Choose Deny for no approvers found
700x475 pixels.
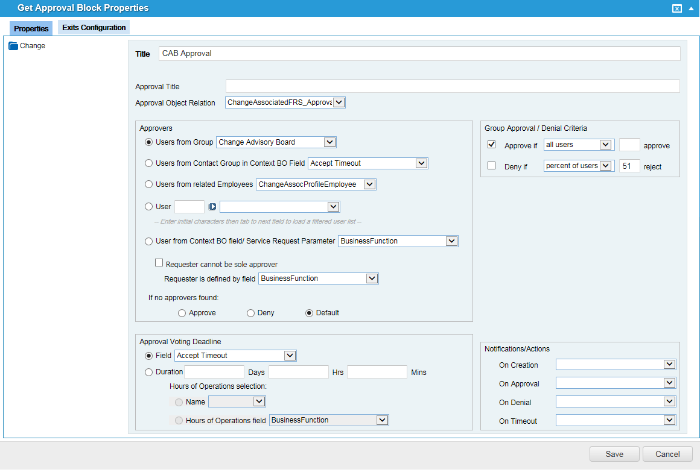click(250, 313)
